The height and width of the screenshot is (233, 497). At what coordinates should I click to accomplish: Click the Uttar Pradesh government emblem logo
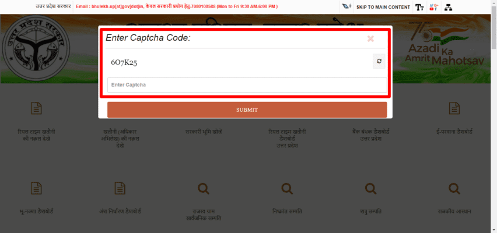[36, 48]
